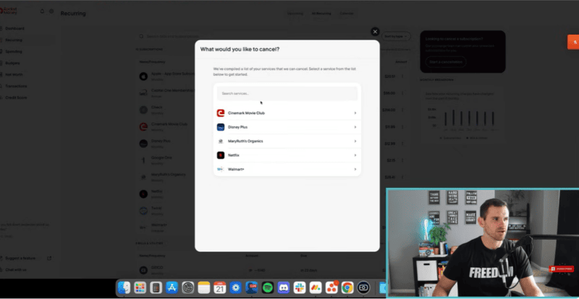Open options menu for Capital One Membership row

click(x=402, y=93)
